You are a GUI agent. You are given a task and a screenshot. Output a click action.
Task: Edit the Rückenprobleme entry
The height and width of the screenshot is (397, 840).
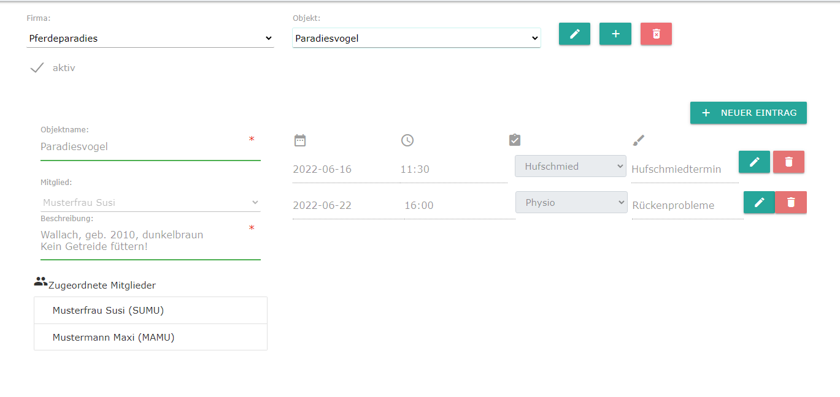tap(759, 202)
